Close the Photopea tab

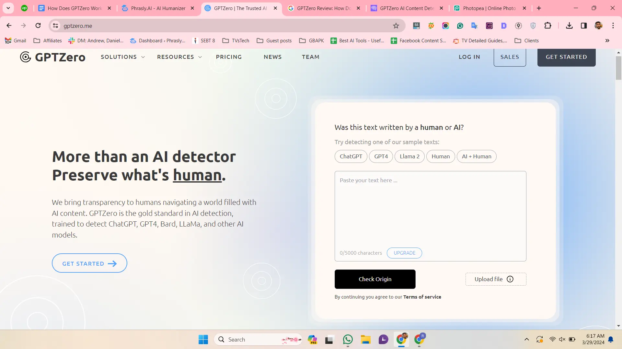coord(524,8)
